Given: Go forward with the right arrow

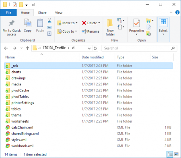Looking at the screenshot, I should coord(14,48).
